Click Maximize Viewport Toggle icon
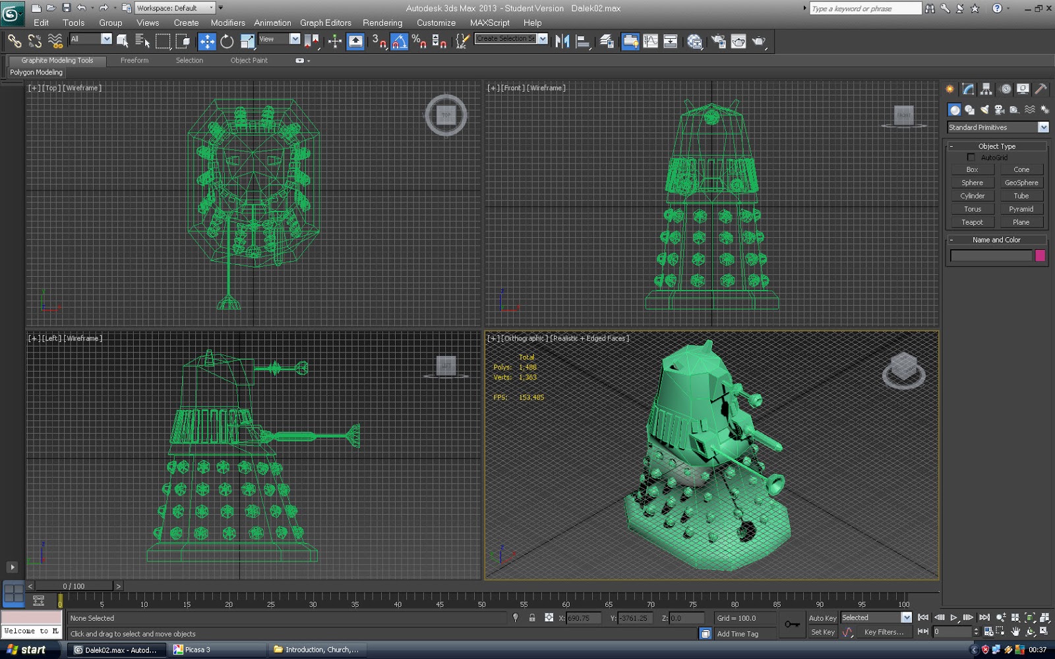Viewport: 1055px width, 659px height. [1044, 631]
